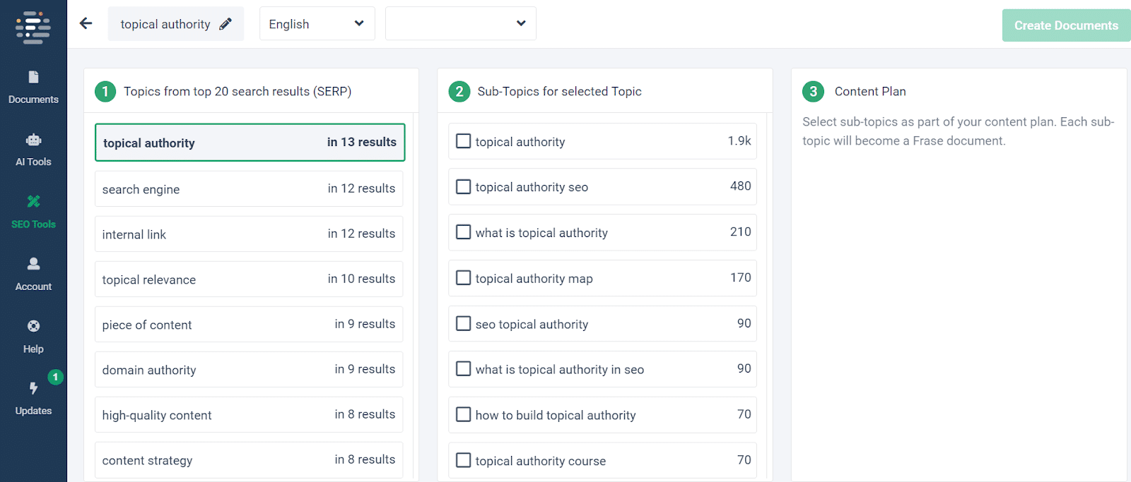Screen dimensions: 1131x482
Task: Select the 'content strategy' topic
Action: click(249, 460)
